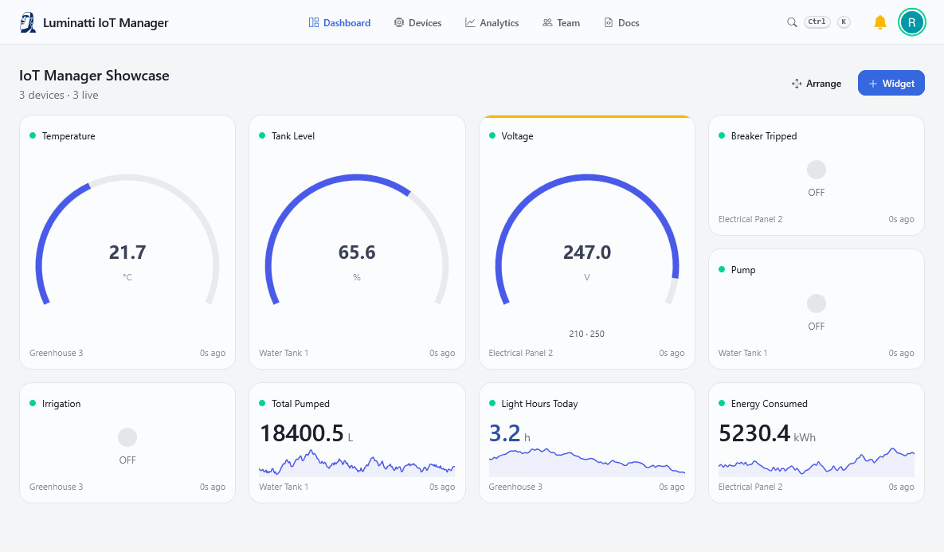Click 0s ago on Energy Consumed card
The image size is (944, 552).
pyautogui.click(x=901, y=487)
